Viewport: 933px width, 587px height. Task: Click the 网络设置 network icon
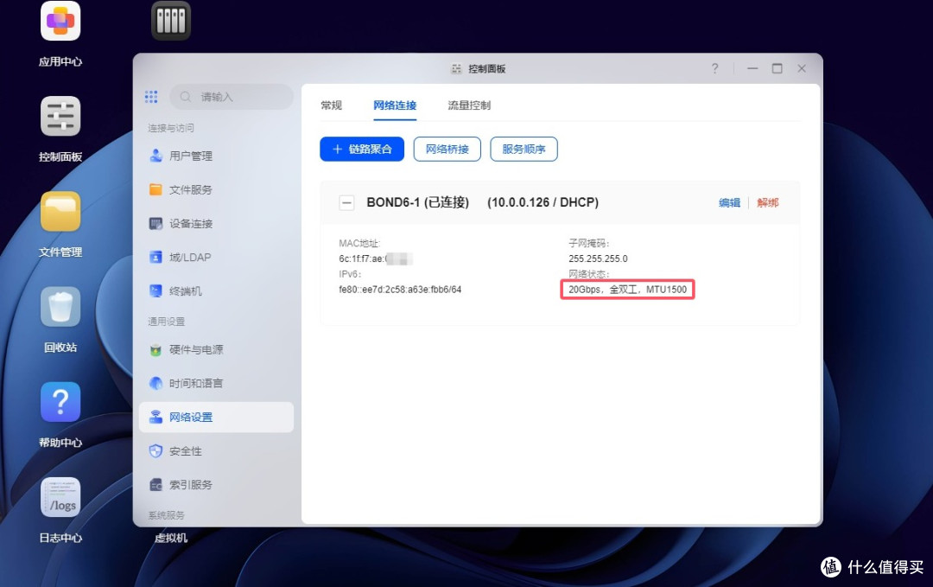coord(155,418)
